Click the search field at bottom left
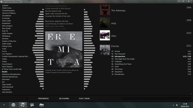193x108 pixels. [x=15, y=98]
